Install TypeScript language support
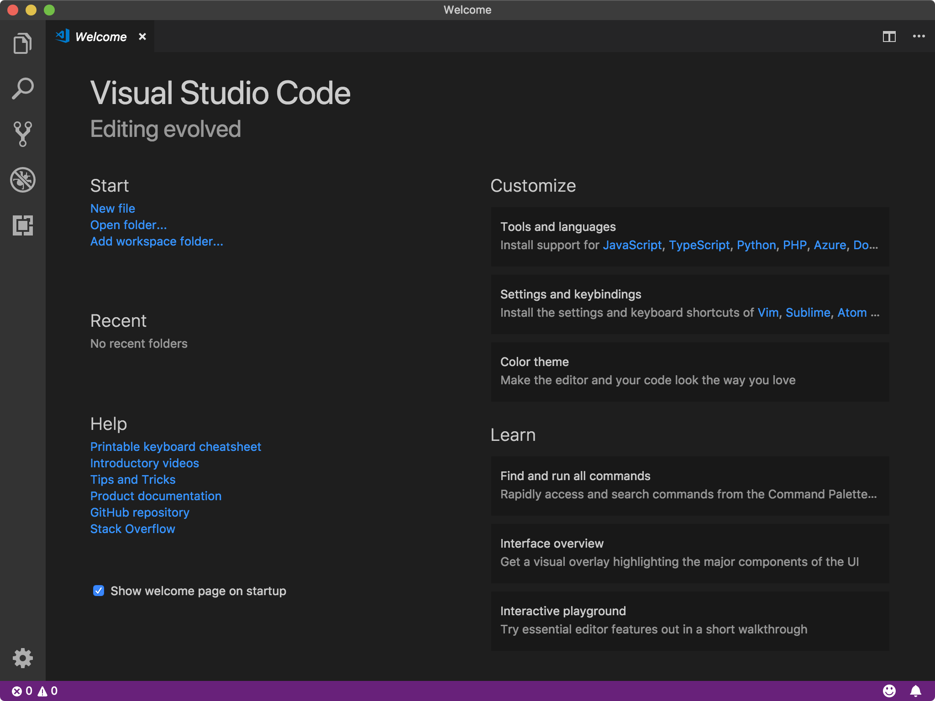Screen dimensions: 935x701 coord(699,245)
